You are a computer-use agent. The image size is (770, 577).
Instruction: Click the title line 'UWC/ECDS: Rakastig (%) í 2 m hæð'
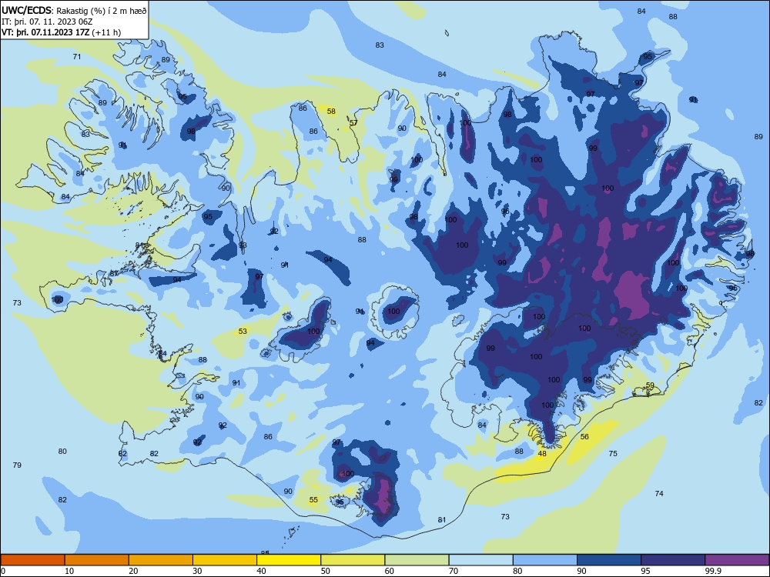tap(74, 11)
